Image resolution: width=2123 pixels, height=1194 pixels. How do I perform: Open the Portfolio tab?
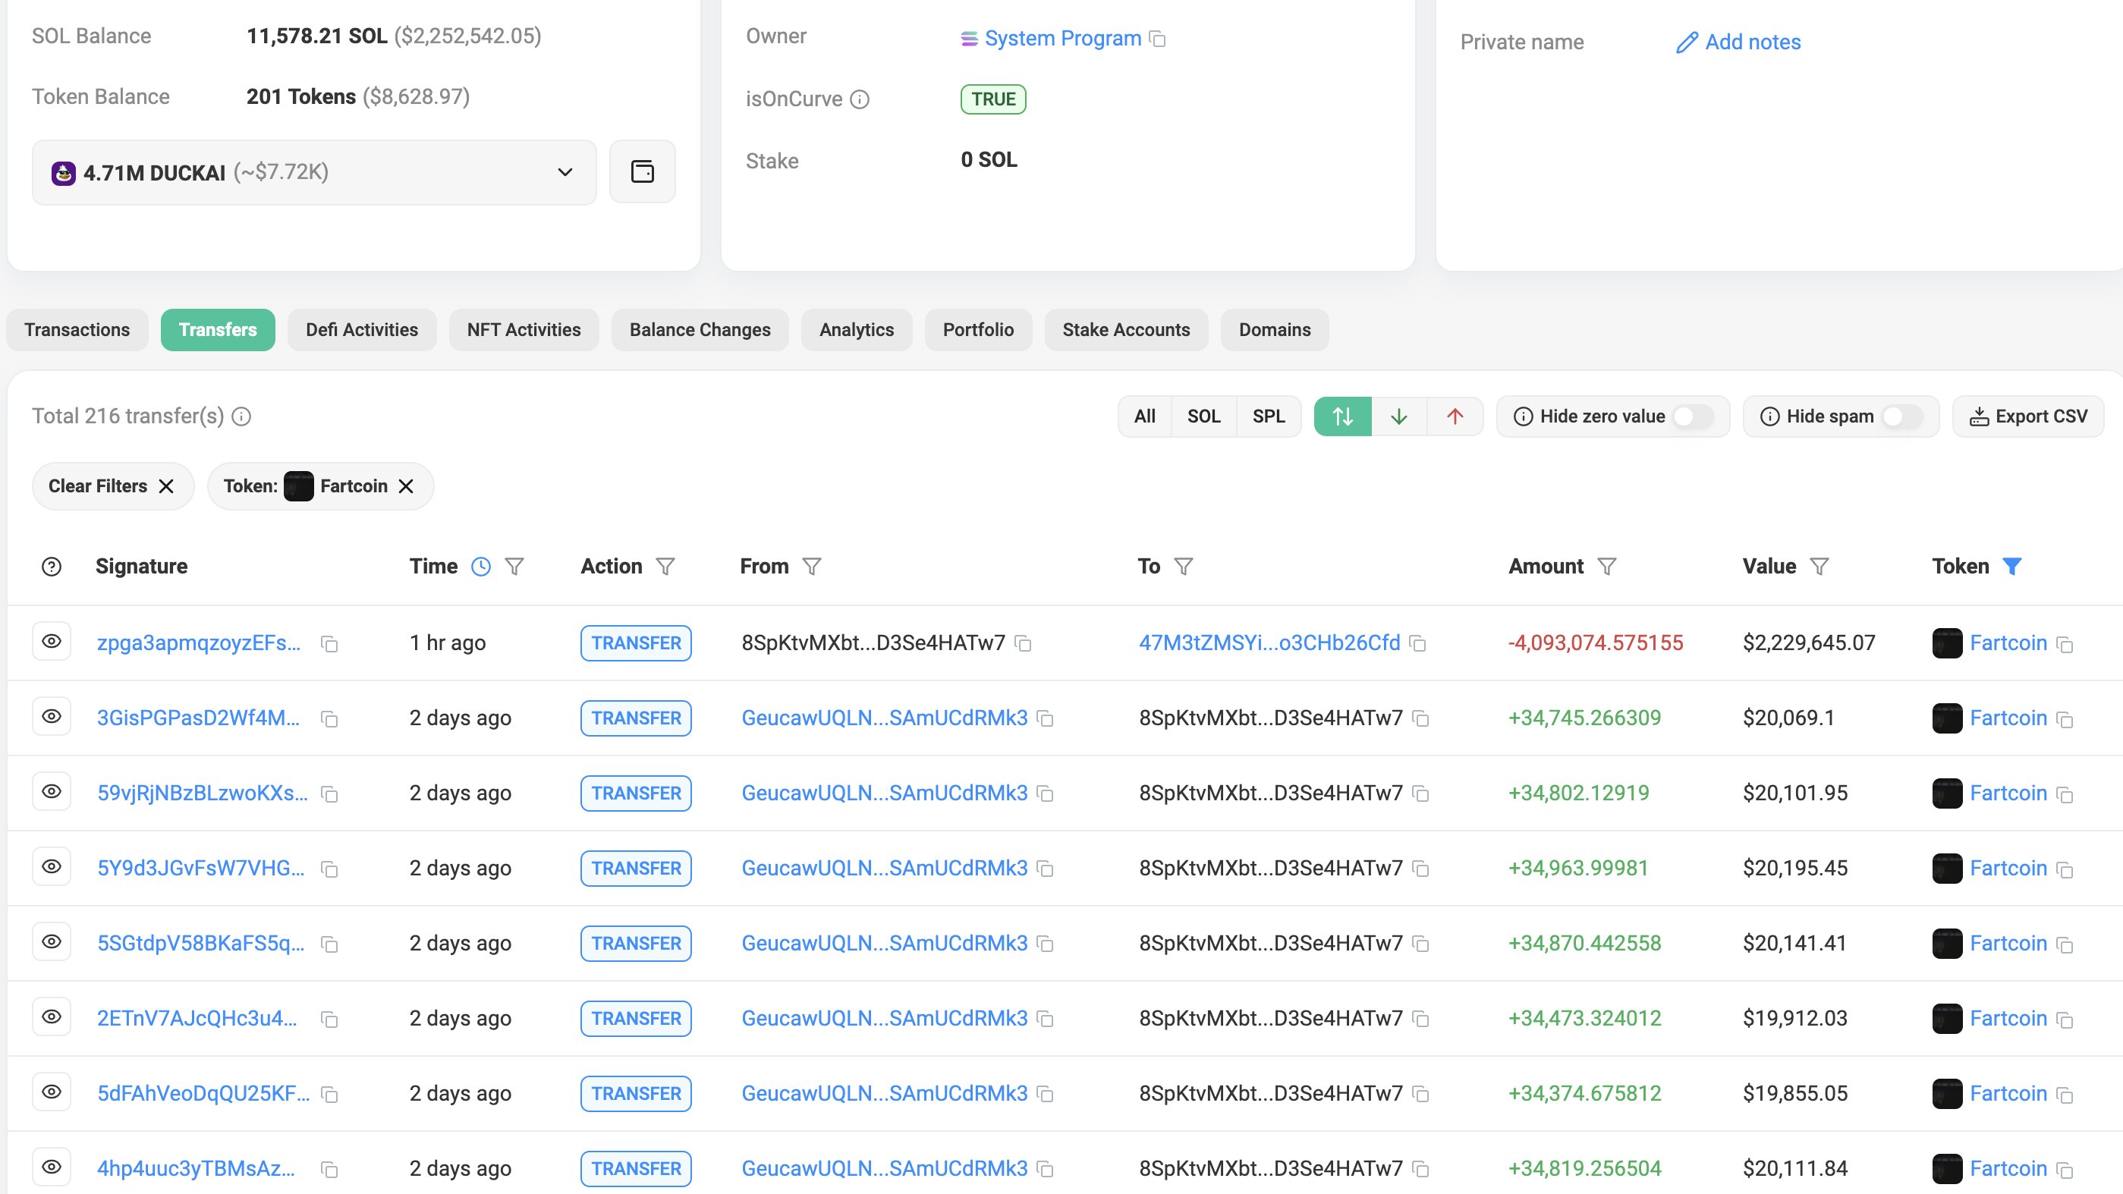tap(978, 330)
